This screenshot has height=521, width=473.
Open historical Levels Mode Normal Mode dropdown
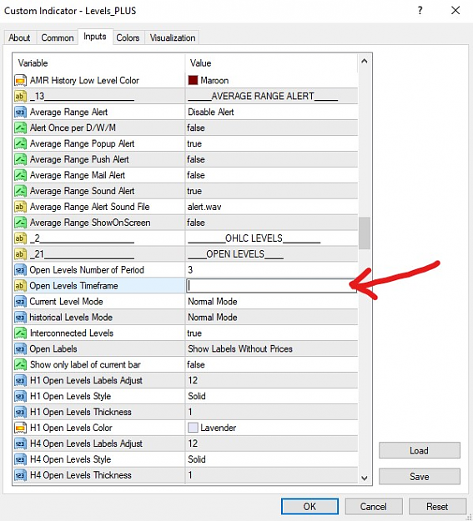(x=272, y=318)
